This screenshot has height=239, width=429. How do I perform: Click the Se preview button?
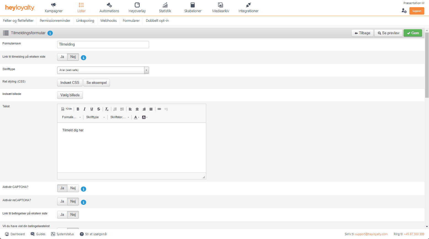[388, 33]
